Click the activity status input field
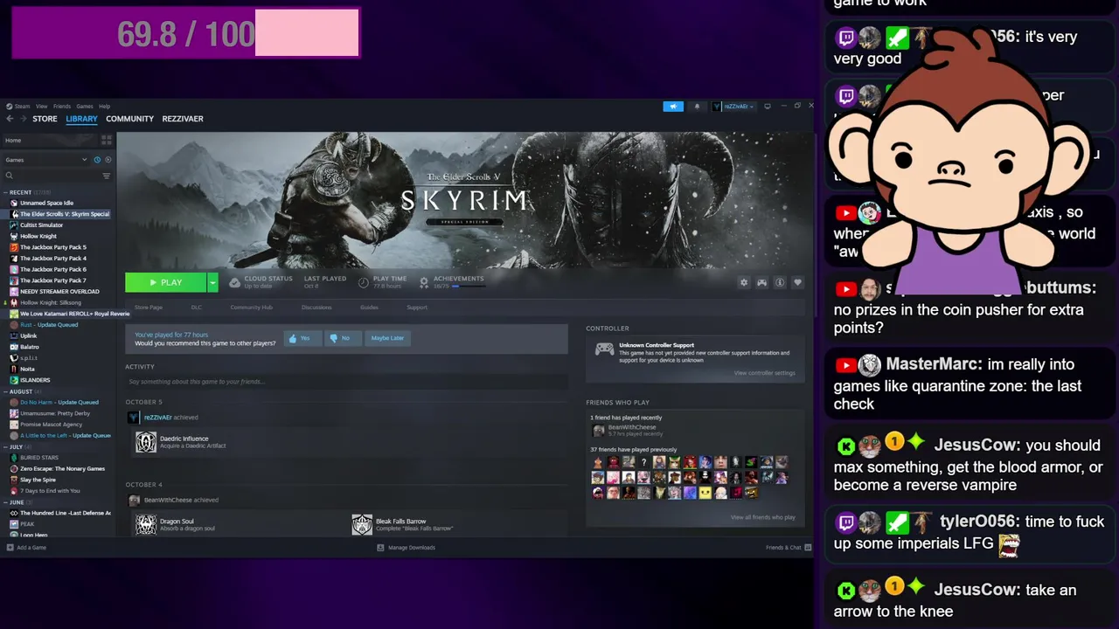Screen dimensions: 1119x629 coord(346,382)
